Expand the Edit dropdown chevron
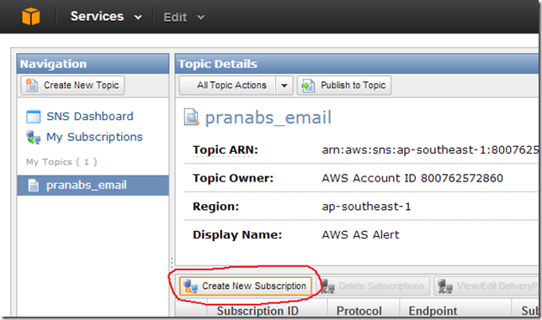Screen dimensions: 542x320 201,18
